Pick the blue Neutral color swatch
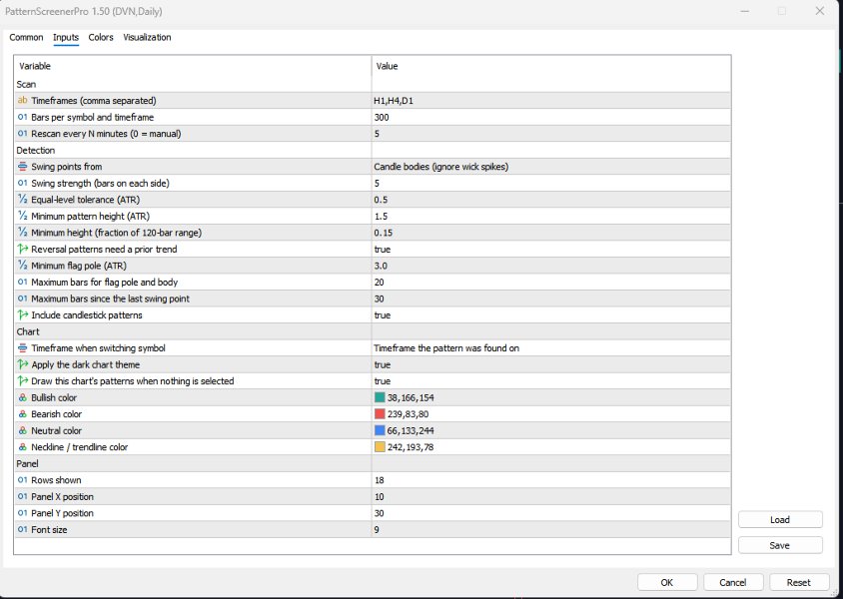 click(380, 431)
